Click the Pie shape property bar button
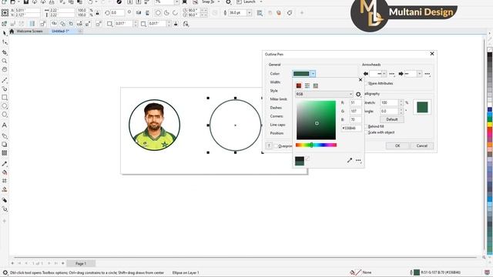493x277 pixels. click(166, 13)
